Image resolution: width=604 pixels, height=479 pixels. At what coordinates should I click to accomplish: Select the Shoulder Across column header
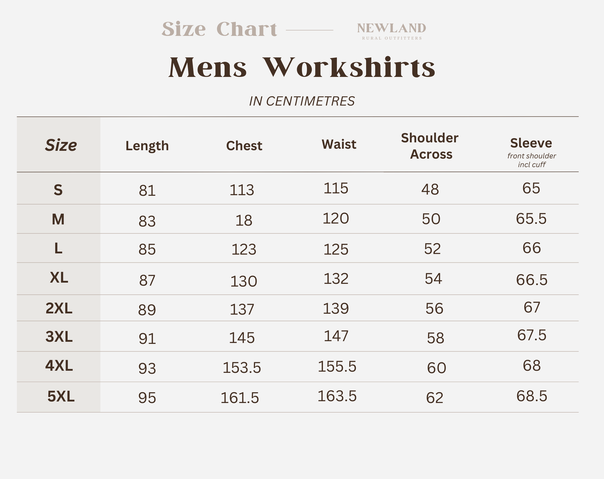[430, 146]
